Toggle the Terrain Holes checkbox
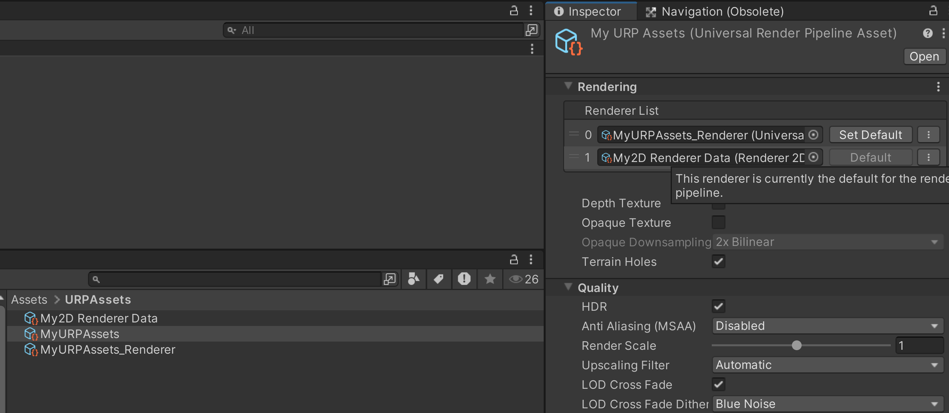 718,262
